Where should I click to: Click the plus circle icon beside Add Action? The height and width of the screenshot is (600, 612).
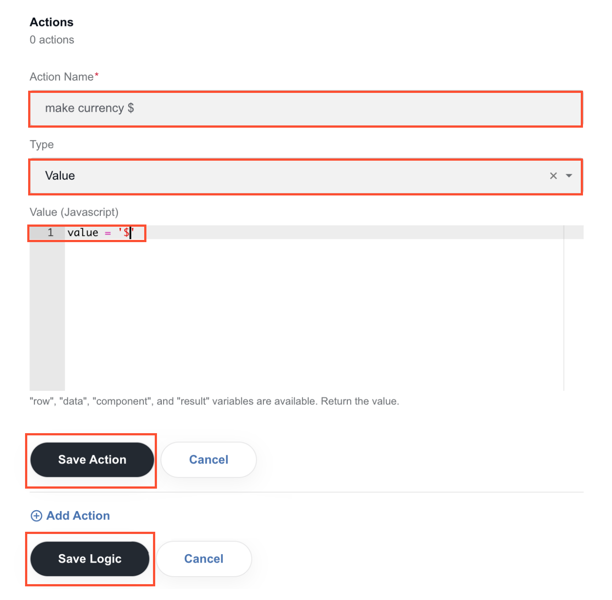pos(36,516)
